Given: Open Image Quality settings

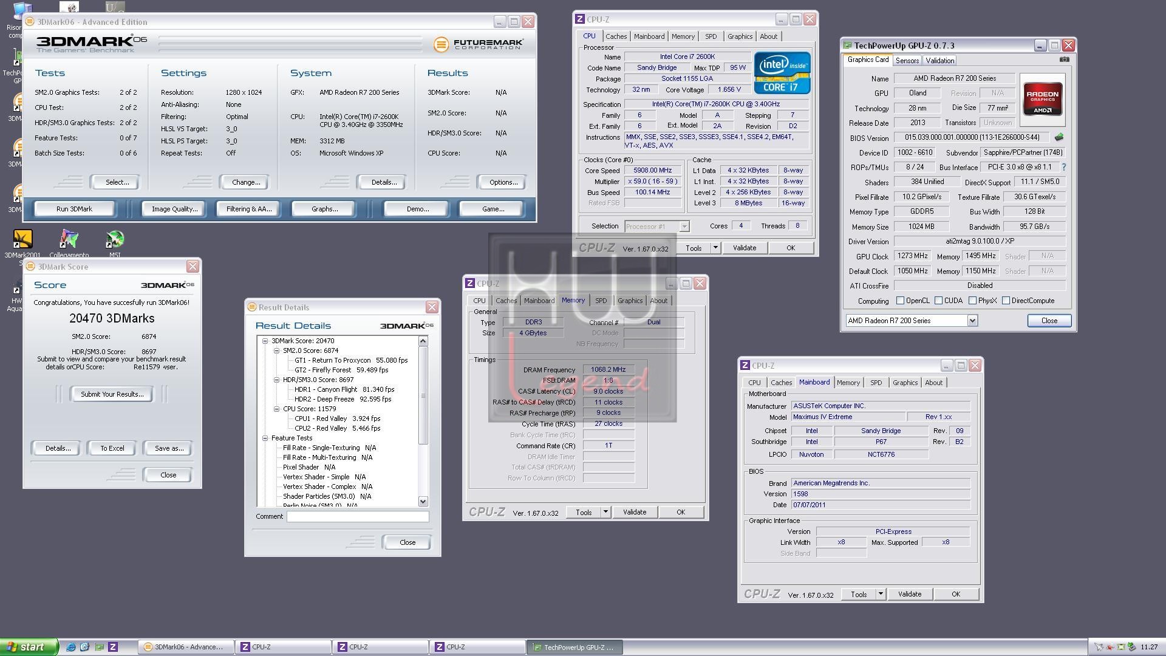Looking at the screenshot, I should 175,209.
